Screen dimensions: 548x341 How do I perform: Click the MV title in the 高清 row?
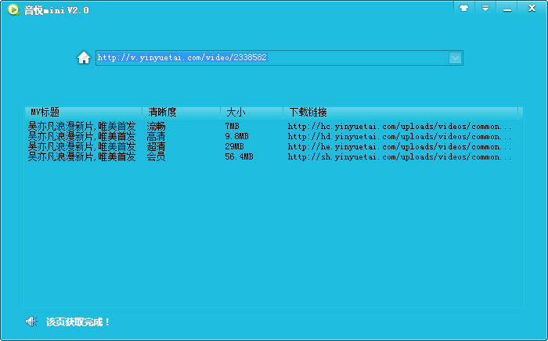click(x=81, y=136)
